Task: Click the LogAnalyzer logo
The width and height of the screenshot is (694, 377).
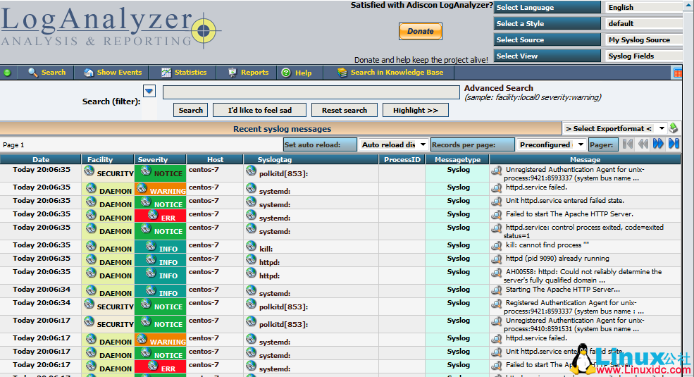Action: click(111, 27)
